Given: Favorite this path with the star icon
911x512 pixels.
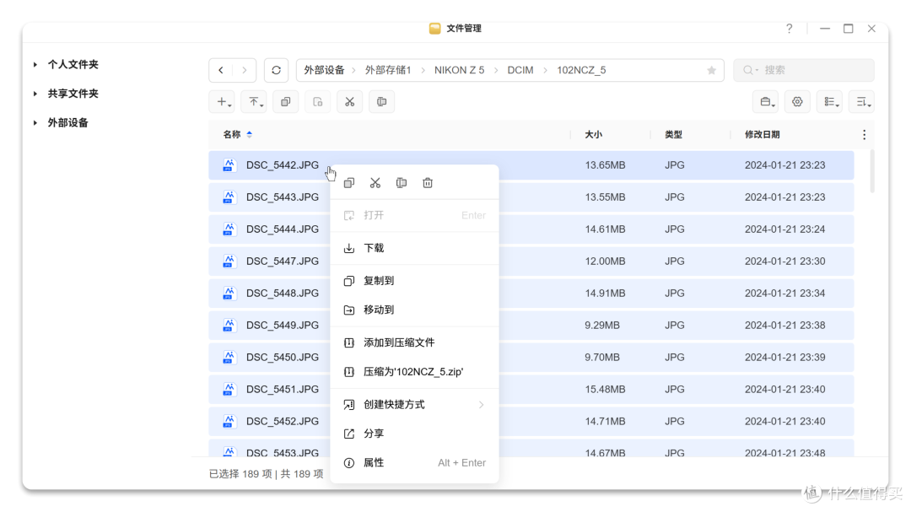Looking at the screenshot, I should (712, 70).
